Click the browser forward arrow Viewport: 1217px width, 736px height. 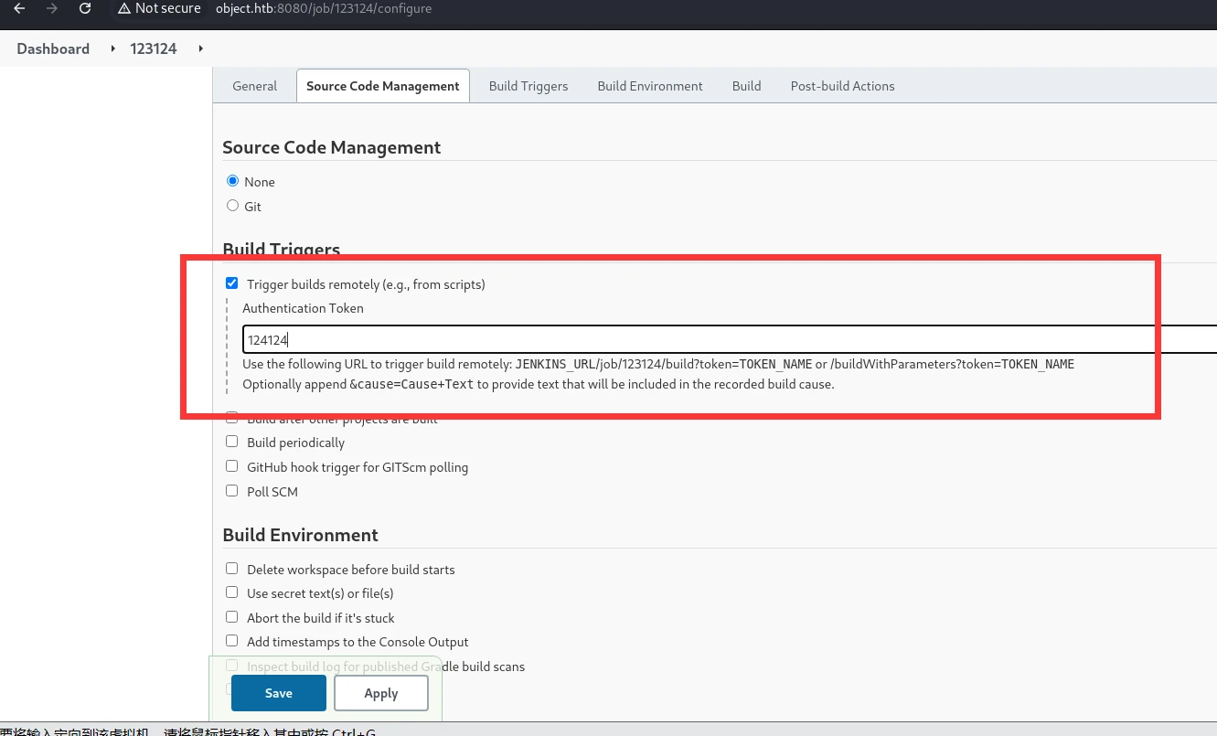pyautogui.click(x=52, y=8)
